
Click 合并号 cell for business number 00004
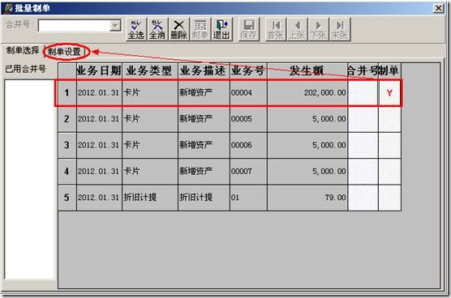point(363,93)
